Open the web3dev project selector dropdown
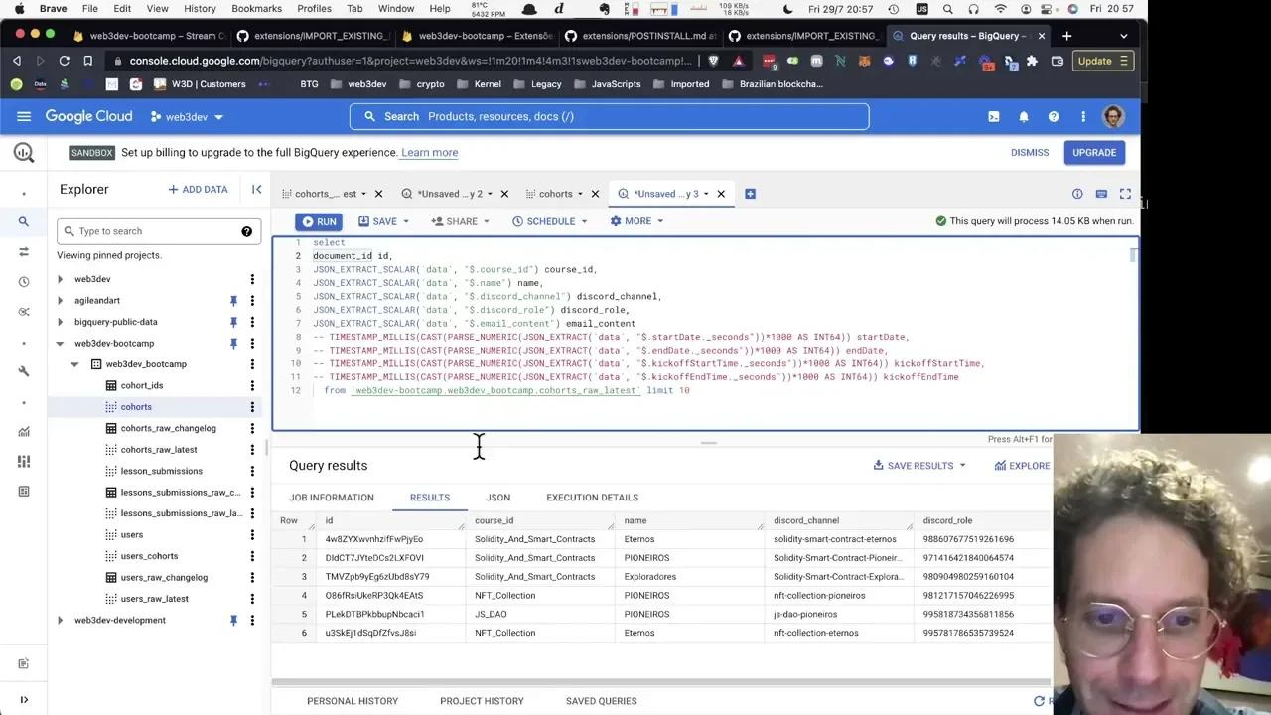Screen dimensions: 1271x715 pyautogui.click(x=188, y=117)
